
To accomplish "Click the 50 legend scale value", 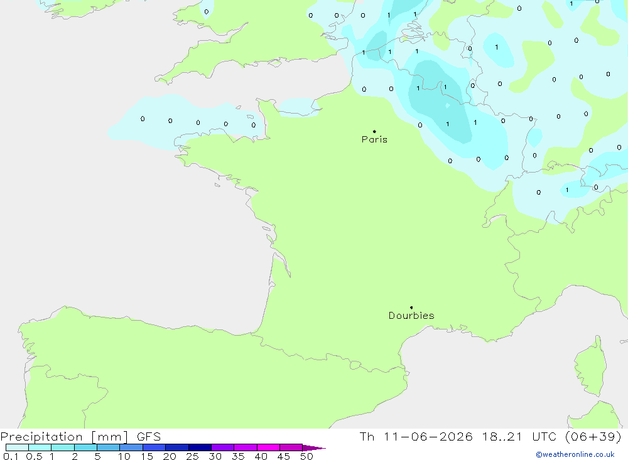I will coord(306,456).
